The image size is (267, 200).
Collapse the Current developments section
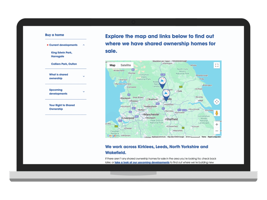tap(84, 45)
